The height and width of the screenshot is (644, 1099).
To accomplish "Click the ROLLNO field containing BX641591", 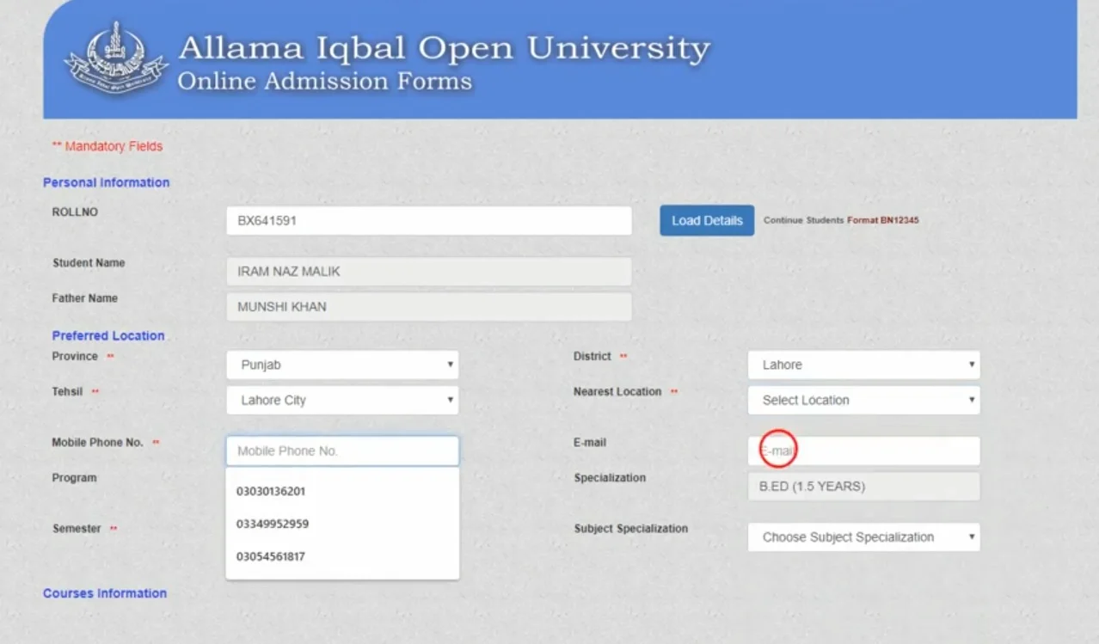I will [x=428, y=220].
